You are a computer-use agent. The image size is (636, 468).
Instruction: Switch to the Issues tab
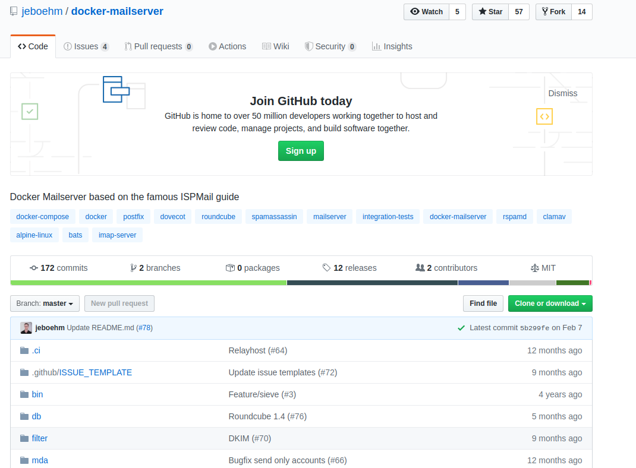point(86,46)
